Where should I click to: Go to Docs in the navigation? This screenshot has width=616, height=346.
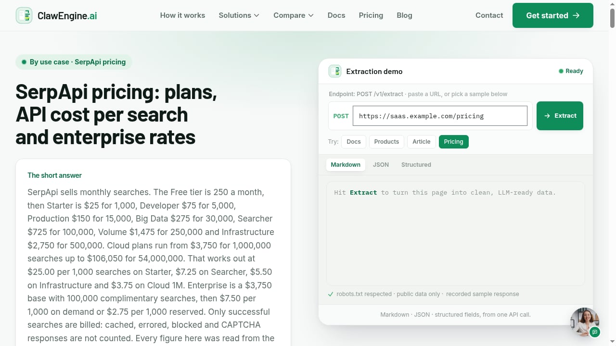[x=336, y=15]
